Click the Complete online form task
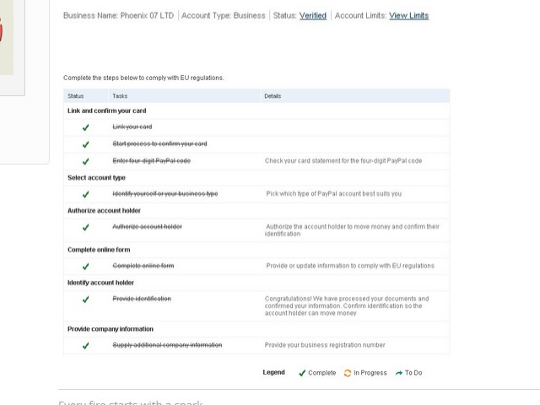540x405 pixels. tap(143, 267)
